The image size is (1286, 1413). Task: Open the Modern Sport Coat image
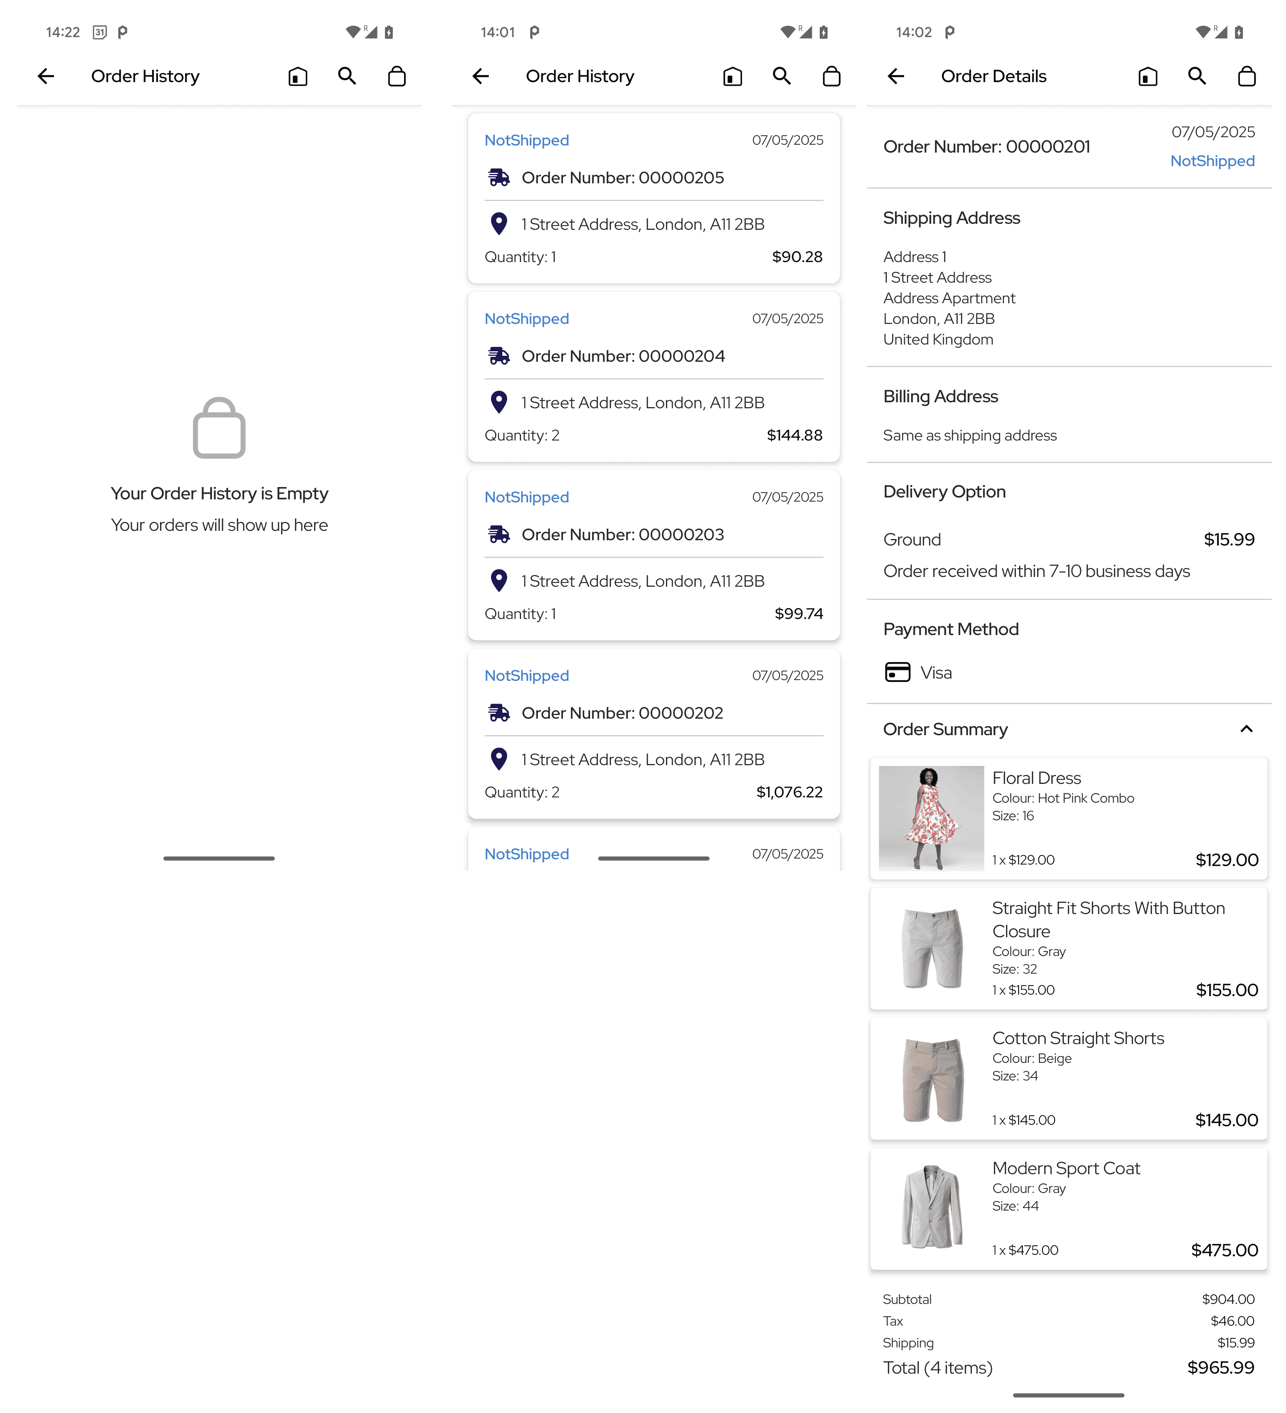click(931, 1208)
